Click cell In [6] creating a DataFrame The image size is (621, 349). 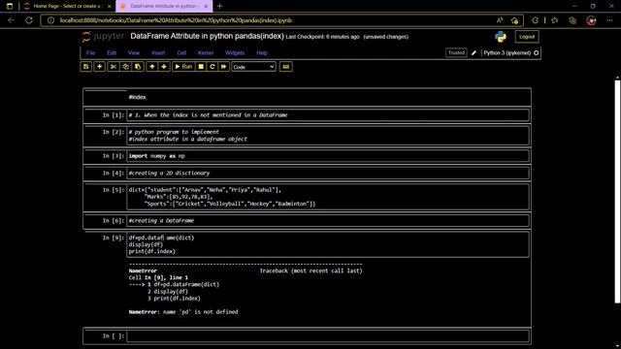click(x=328, y=221)
